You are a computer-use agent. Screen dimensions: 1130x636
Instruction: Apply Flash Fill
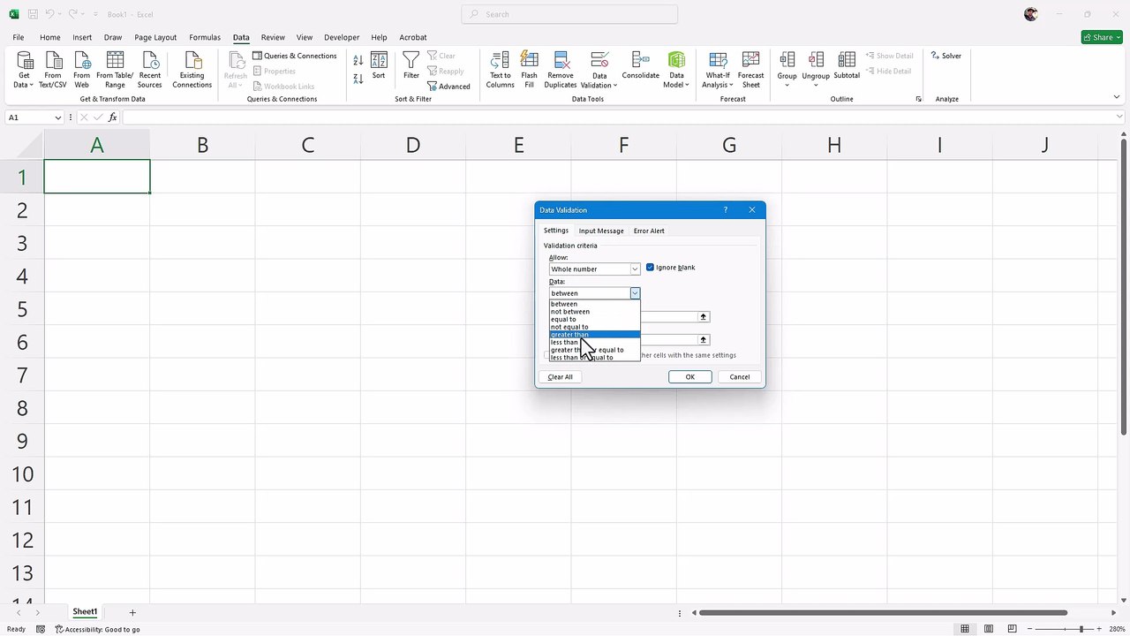tap(529, 70)
